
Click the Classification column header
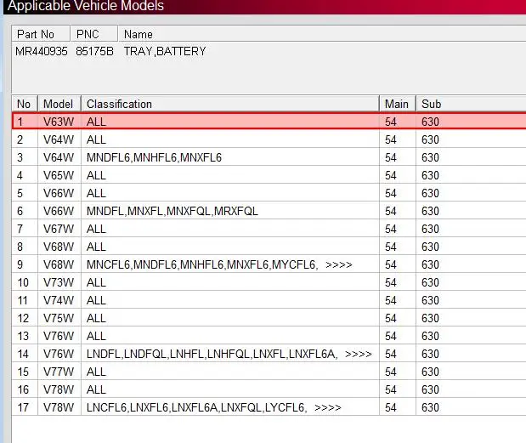230,104
